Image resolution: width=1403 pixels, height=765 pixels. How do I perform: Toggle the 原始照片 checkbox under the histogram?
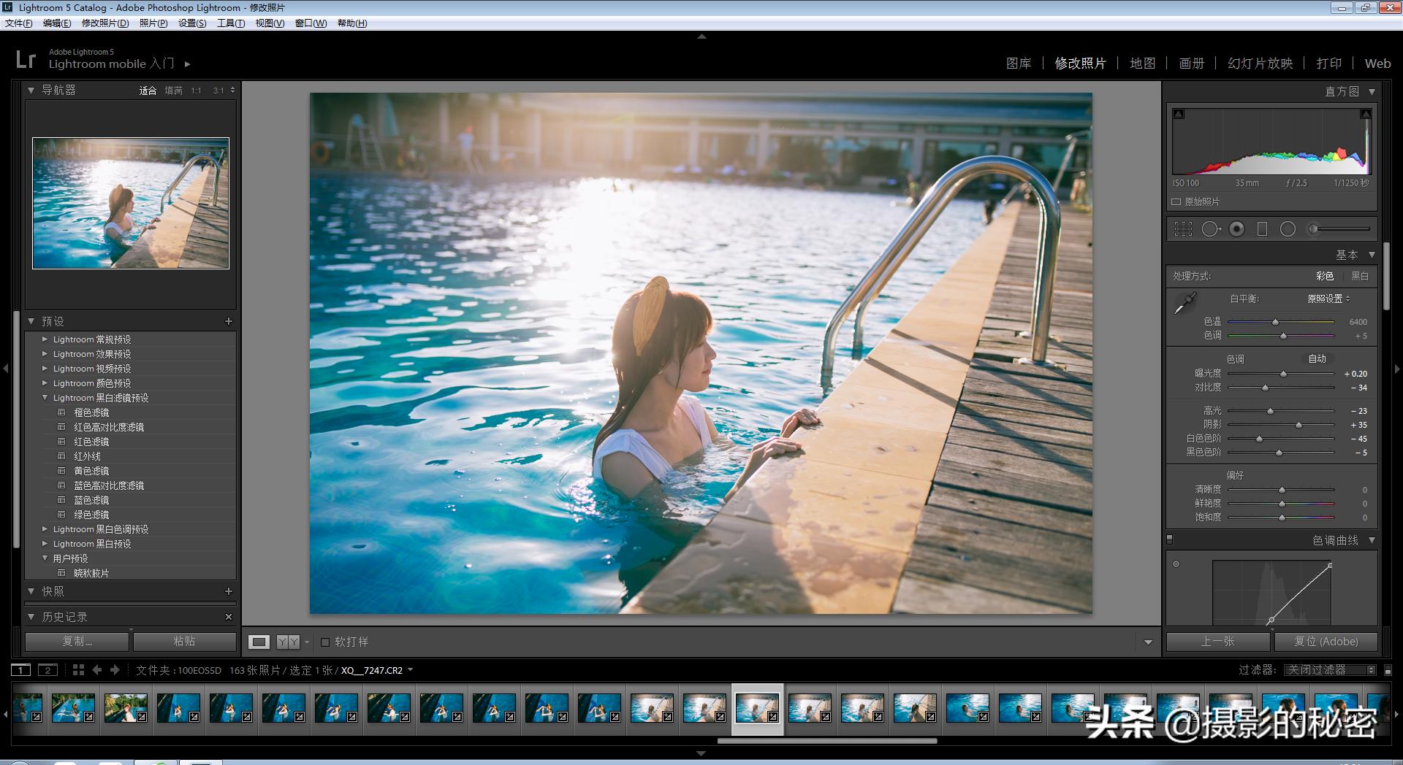click(x=1176, y=202)
